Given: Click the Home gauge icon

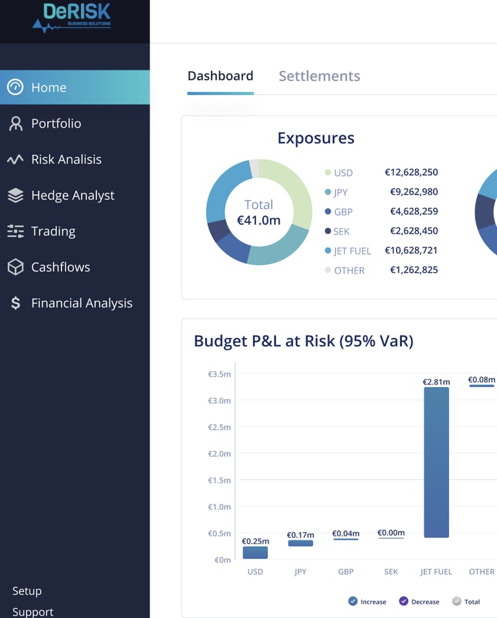Looking at the screenshot, I should pos(16,87).
